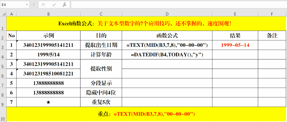Viewport: 287px width, 122px height.
Task: Select the No cell with value 5
Action: point(12,83)
